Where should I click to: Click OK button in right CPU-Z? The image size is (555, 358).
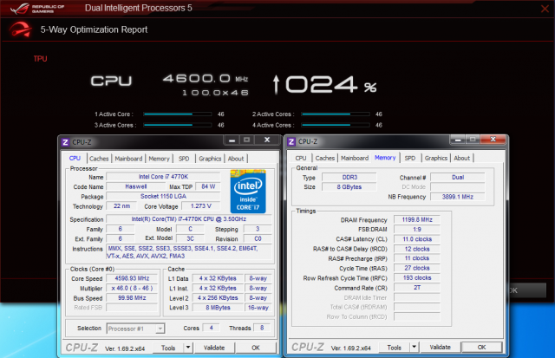[482, 347]
